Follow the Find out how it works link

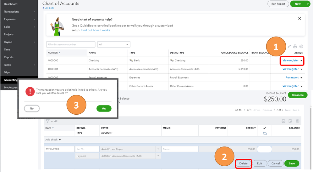pos(95,30)
